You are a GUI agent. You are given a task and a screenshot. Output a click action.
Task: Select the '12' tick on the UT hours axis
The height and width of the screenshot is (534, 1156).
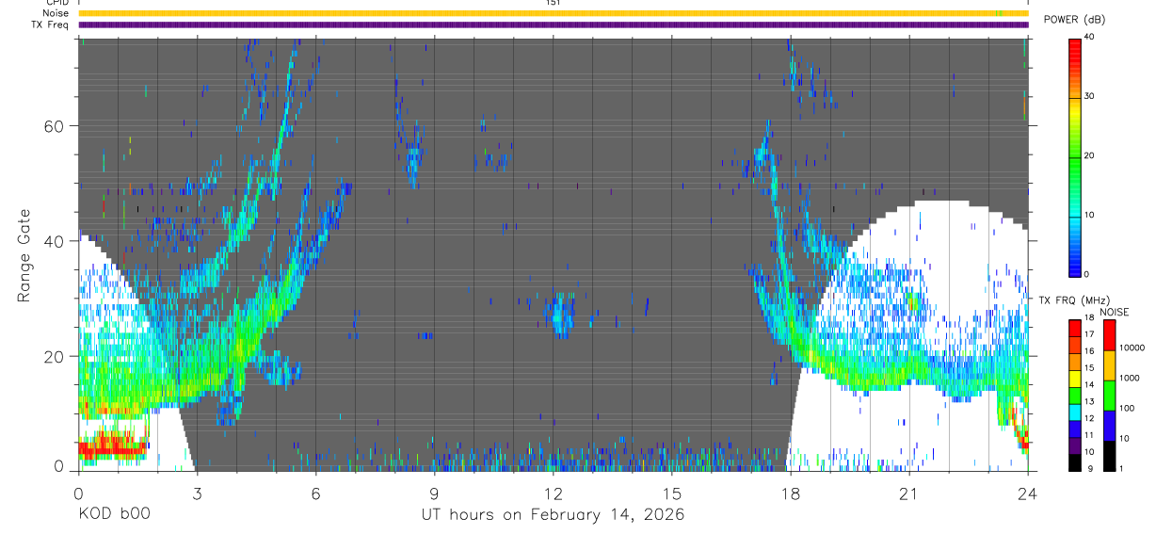pos(554,493)
